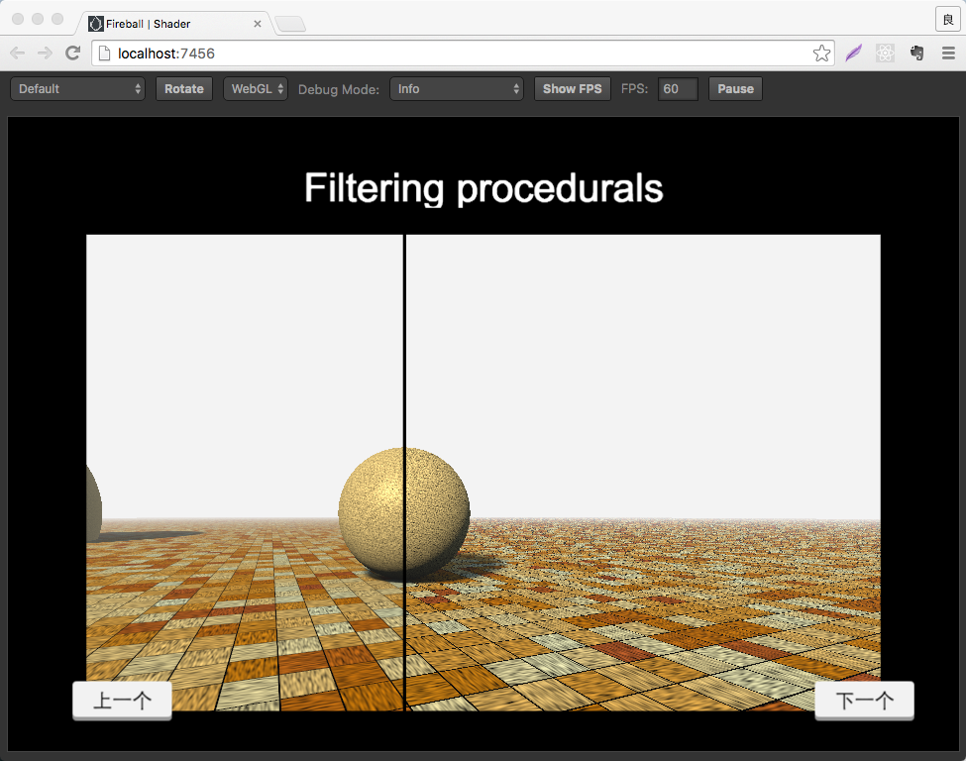Click the purple feather extension icon
The width and height of the screenshot is (966, 761).
click(854, 54)
